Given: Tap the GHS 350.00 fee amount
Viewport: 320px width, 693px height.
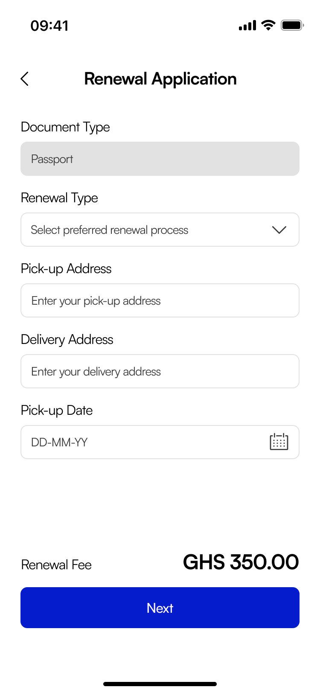Looking at the screenshot, I should pos(241,562).
